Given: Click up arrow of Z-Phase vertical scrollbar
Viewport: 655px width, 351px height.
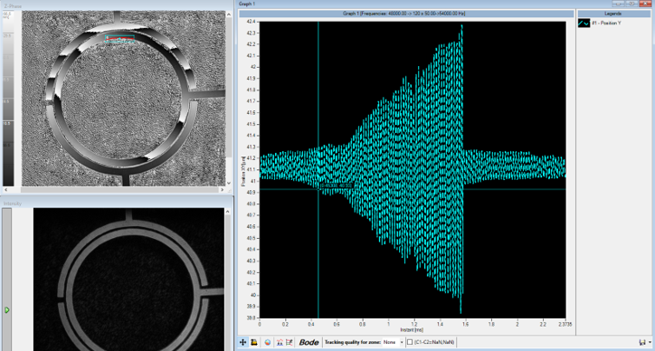Looking at the screenshot, I should [229, 14].
